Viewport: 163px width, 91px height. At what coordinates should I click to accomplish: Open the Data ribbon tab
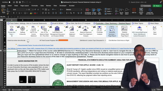click(42, 6)
